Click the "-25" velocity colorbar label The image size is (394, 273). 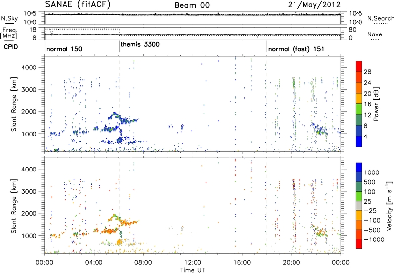click(370, 210)
